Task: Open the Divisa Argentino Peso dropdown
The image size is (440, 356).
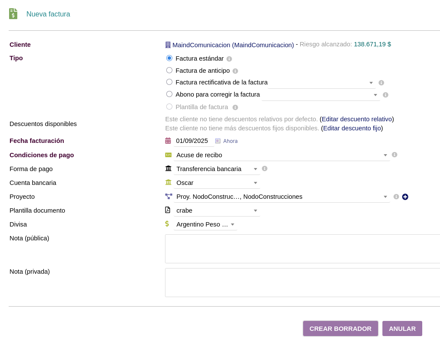Action: (205, 224)
